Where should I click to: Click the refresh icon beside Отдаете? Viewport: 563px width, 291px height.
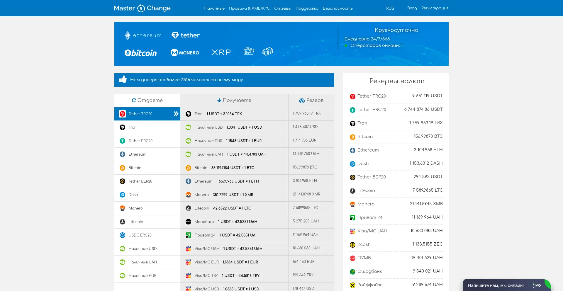pyautogui.click(x=134, y=100)
